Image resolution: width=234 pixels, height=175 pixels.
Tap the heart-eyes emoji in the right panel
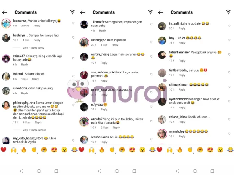tap(210, 150)
